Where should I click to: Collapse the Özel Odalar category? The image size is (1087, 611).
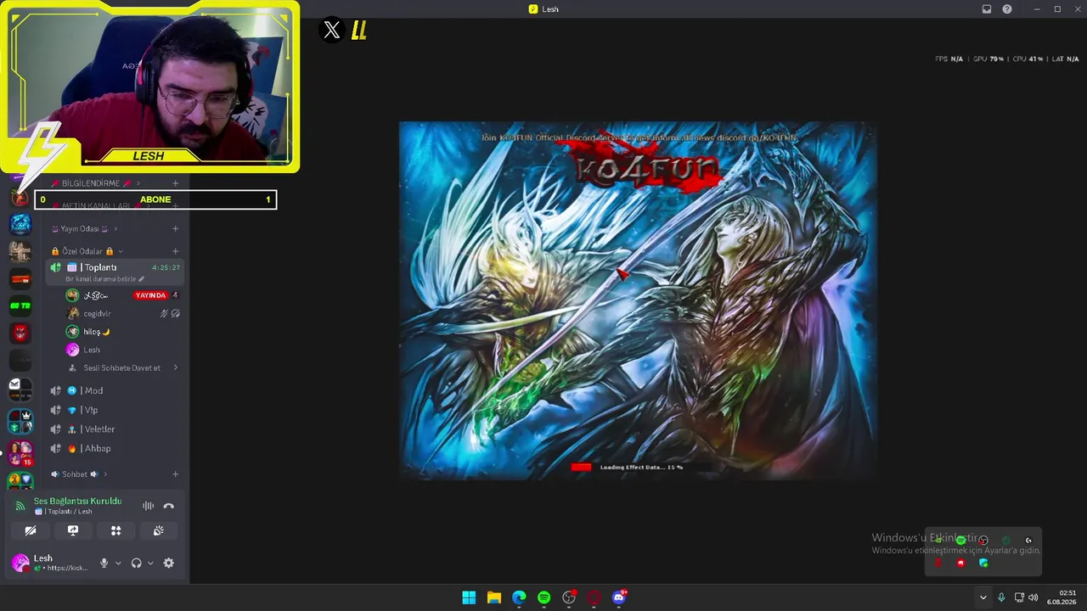tap(87, 251)
